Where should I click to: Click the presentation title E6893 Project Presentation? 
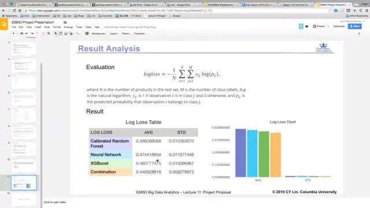click(x=33, y=22)
